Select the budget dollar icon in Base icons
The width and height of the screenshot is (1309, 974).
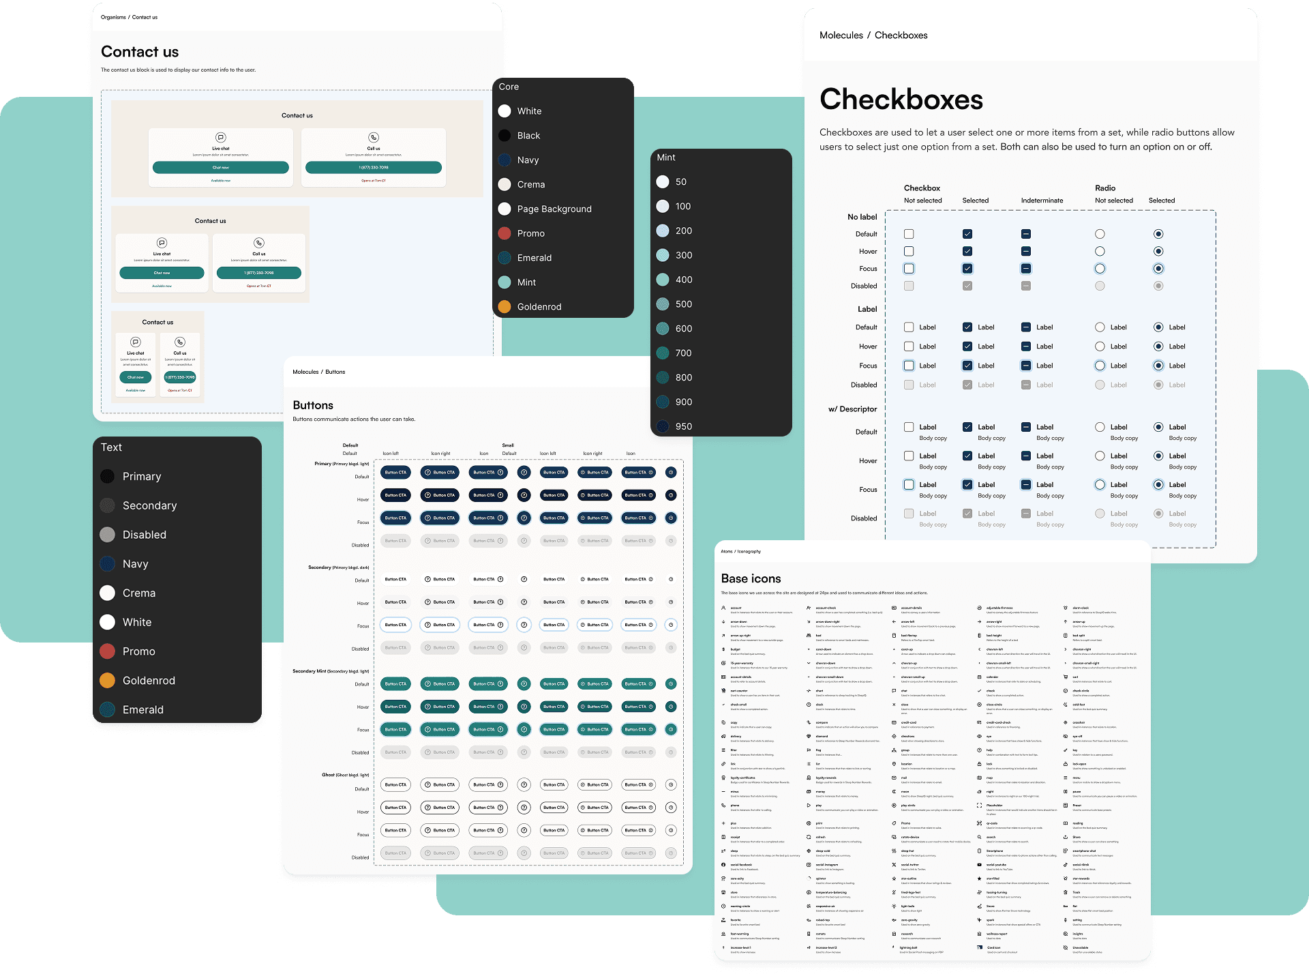pyautogui.click(x=724, y=649)
